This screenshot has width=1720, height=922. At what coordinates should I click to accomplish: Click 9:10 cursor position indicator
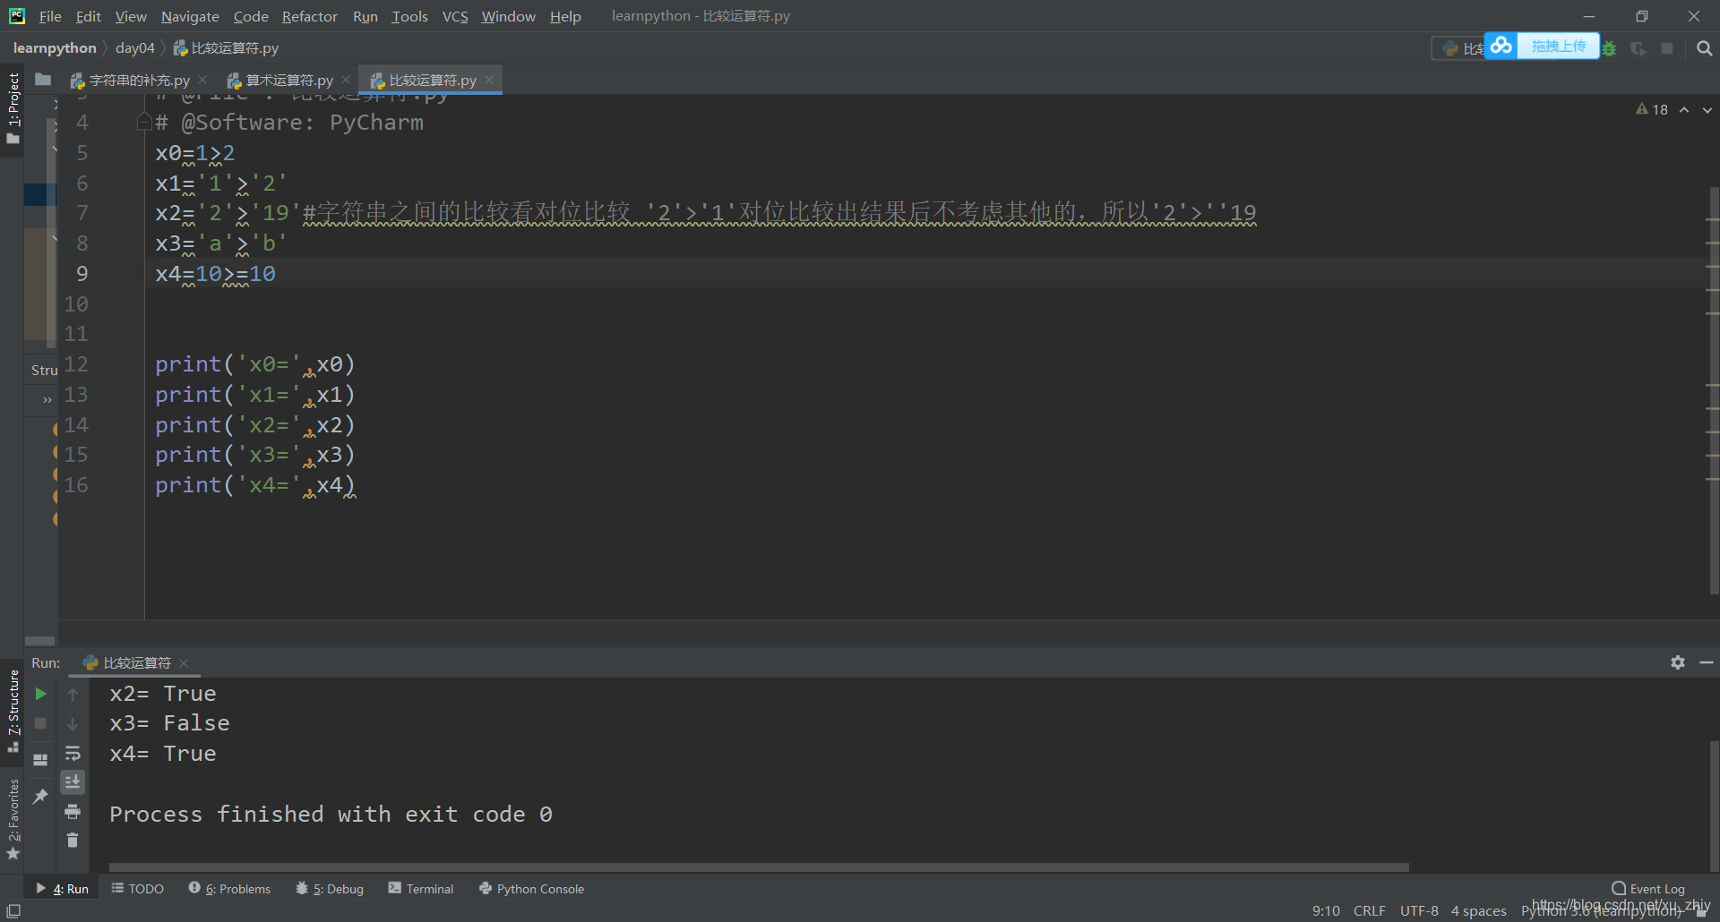click(1326, 910)
